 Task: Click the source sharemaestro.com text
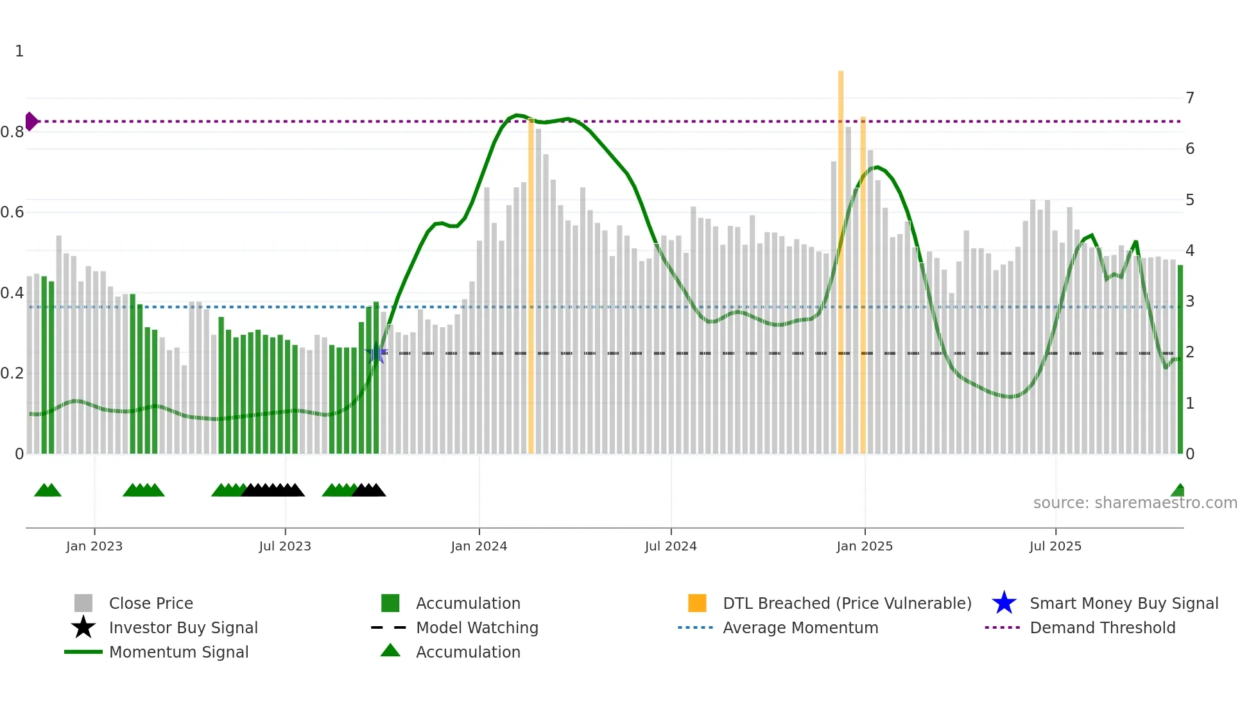(1135, 502)
